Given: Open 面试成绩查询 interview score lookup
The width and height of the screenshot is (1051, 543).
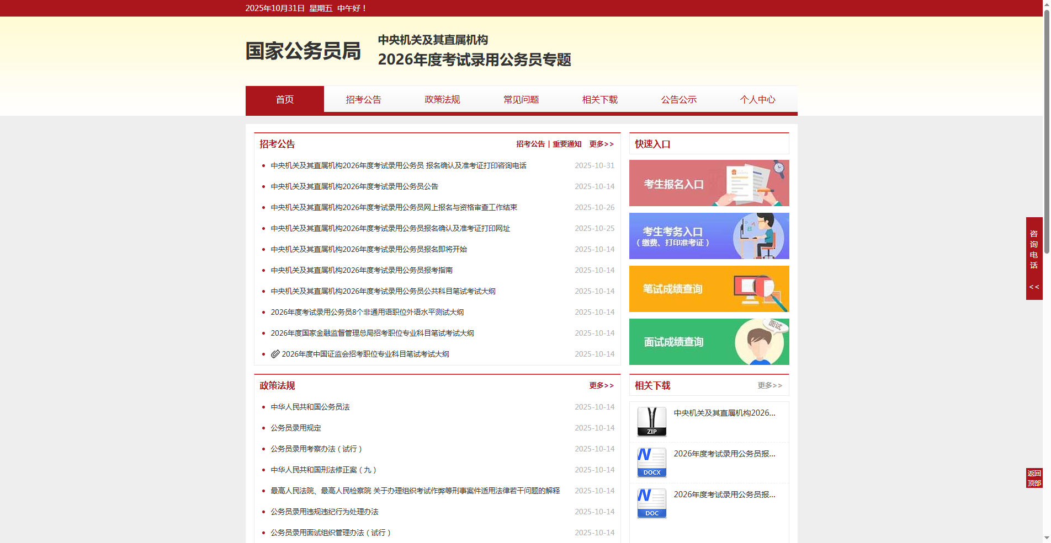Looking at the screenshot, I should [x=709, y=341].
